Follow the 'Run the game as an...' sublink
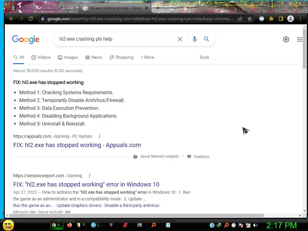Screen dimensions: 308x231 (x=33, y=205)
